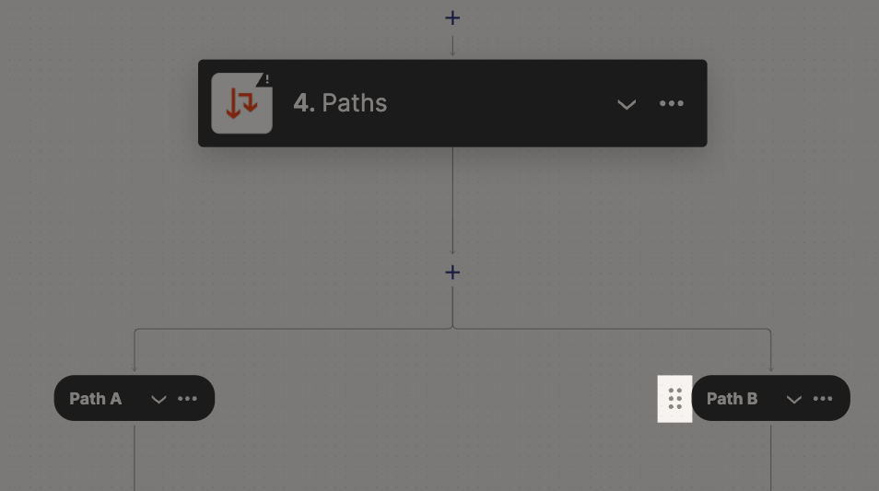879x491 pixels.
Task: Add a step below the Paths step
Action: 452,273
